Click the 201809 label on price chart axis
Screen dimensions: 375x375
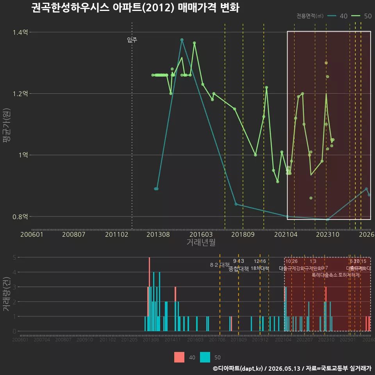click(243, 234)
